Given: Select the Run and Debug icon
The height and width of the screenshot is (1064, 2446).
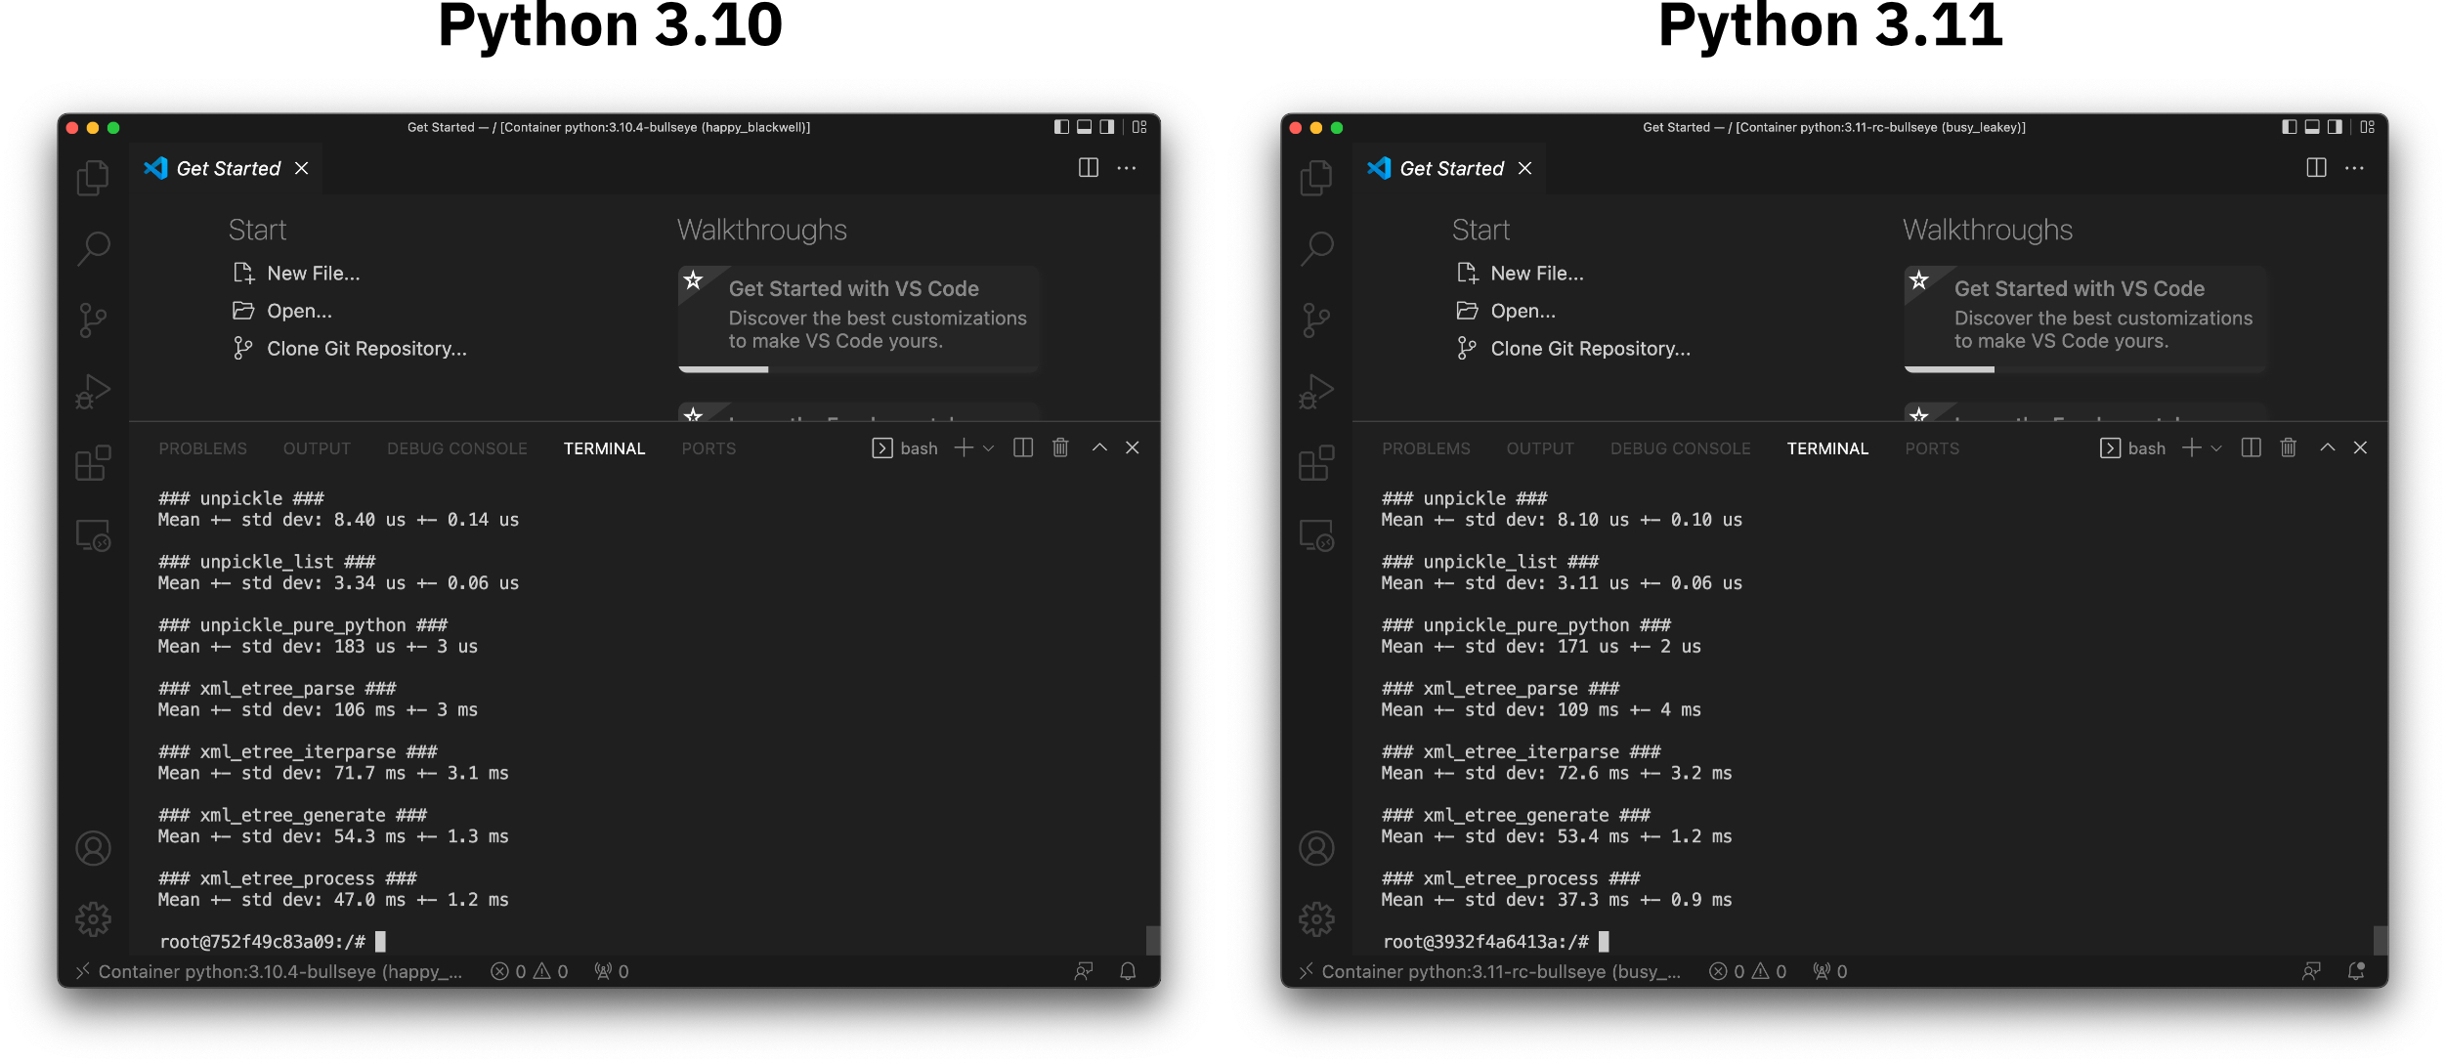Looking at the screenshot, I should [91, 390].
